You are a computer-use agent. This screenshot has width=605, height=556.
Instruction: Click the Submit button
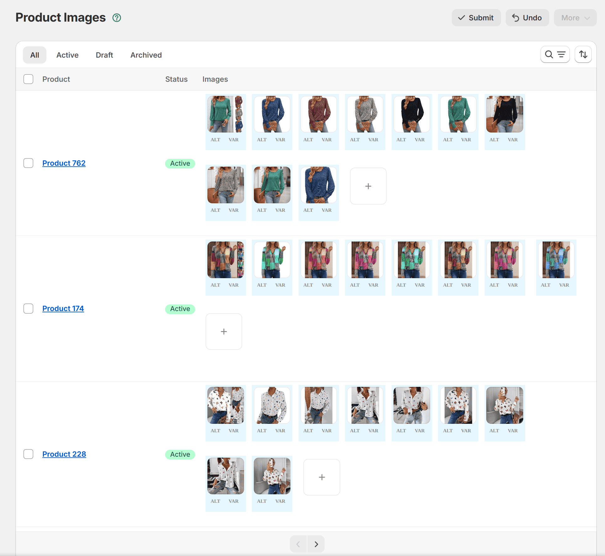pos(476,18)
